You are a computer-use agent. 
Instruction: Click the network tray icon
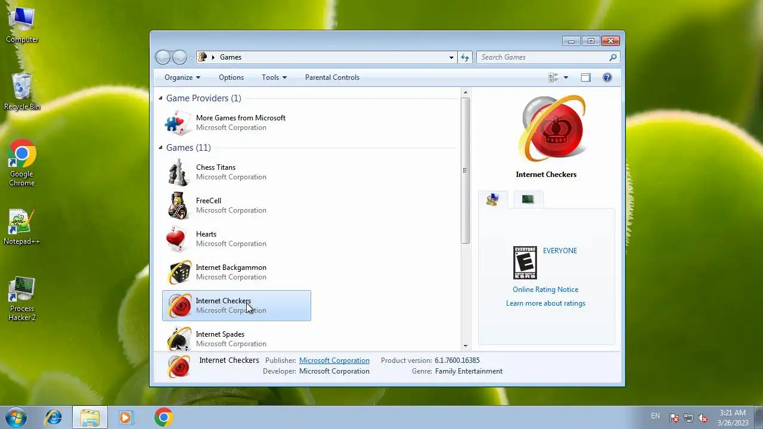(688, 418)
